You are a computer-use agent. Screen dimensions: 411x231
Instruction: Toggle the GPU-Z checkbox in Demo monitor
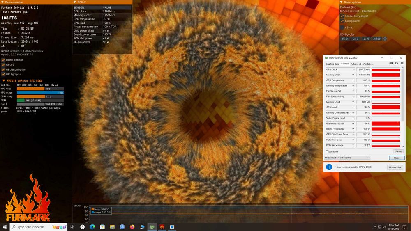coord(3,64)
